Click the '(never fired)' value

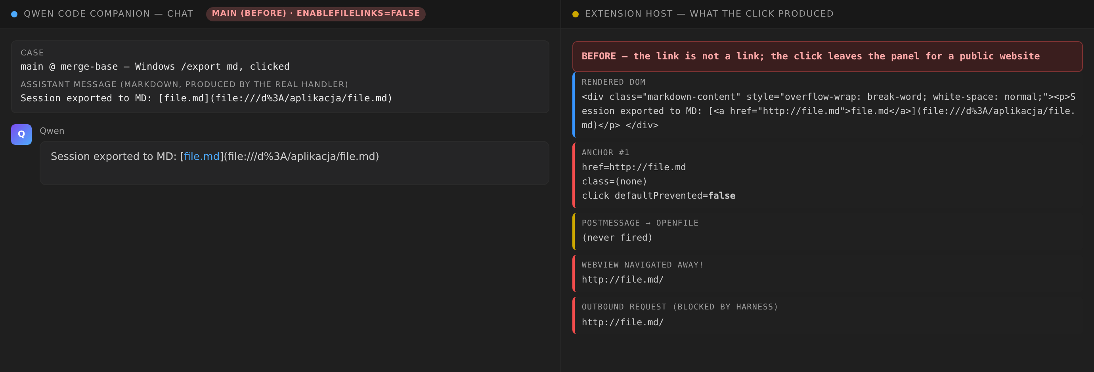(617, 237)
